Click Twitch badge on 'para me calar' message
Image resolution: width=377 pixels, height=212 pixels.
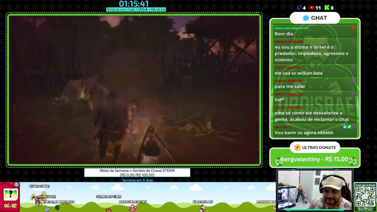[354, 81]
